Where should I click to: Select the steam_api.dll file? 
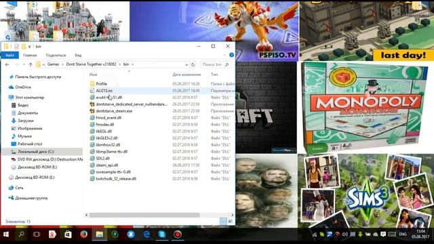click(107, 165)
